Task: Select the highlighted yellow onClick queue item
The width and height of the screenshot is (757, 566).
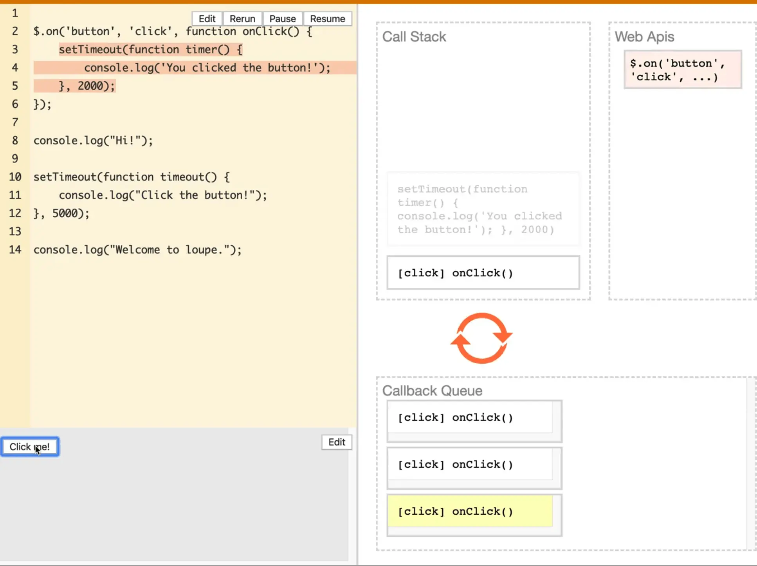Action: (x=470, y=511)
